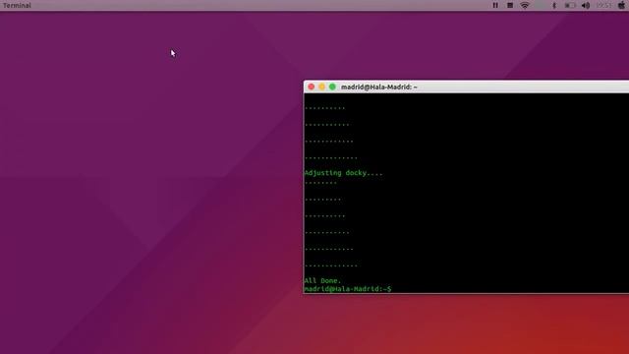Open the Bluetooth indicator

coord(554,5)
